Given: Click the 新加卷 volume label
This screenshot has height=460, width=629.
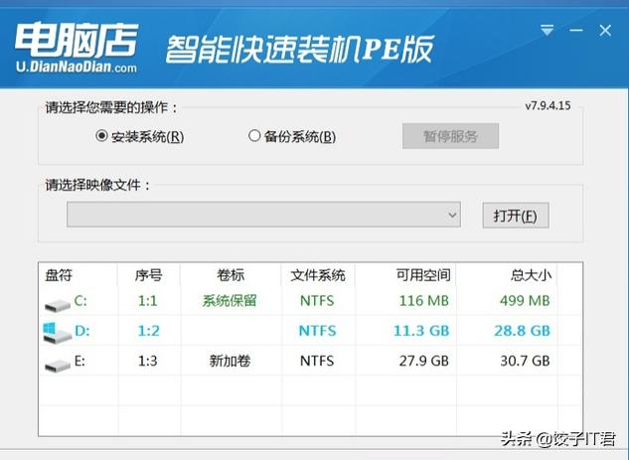Looking at the screenshot, I should click(230, 361).
